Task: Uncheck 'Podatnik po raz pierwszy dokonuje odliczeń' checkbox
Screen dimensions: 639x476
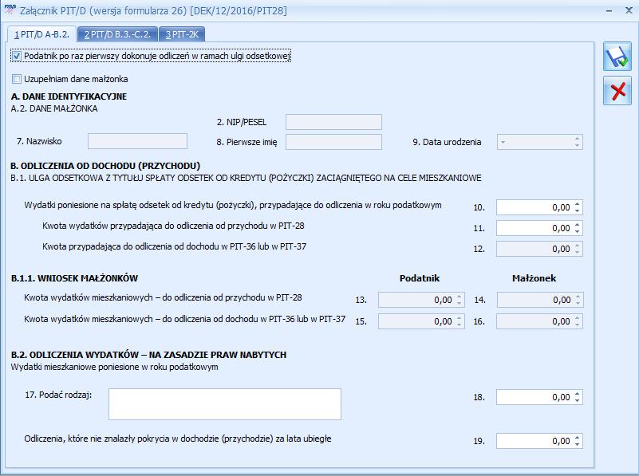Action: tap(17, 56)
